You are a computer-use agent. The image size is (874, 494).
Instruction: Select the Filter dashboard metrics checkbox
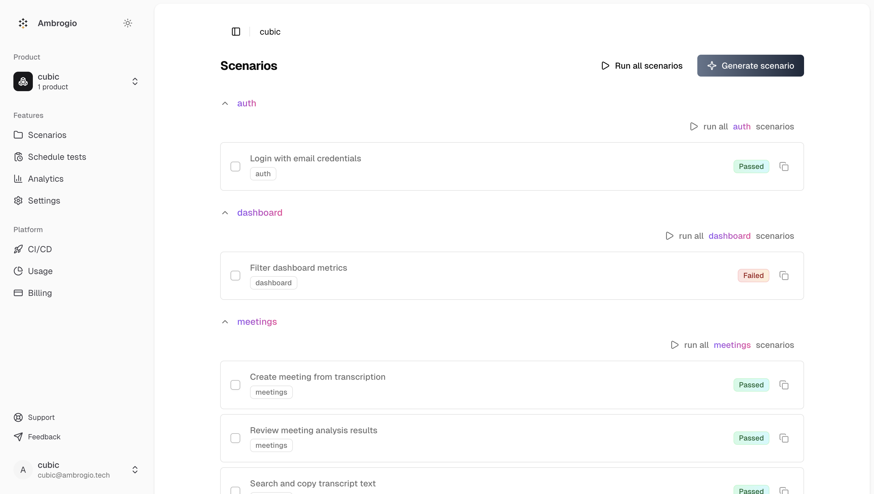(236, 275)
